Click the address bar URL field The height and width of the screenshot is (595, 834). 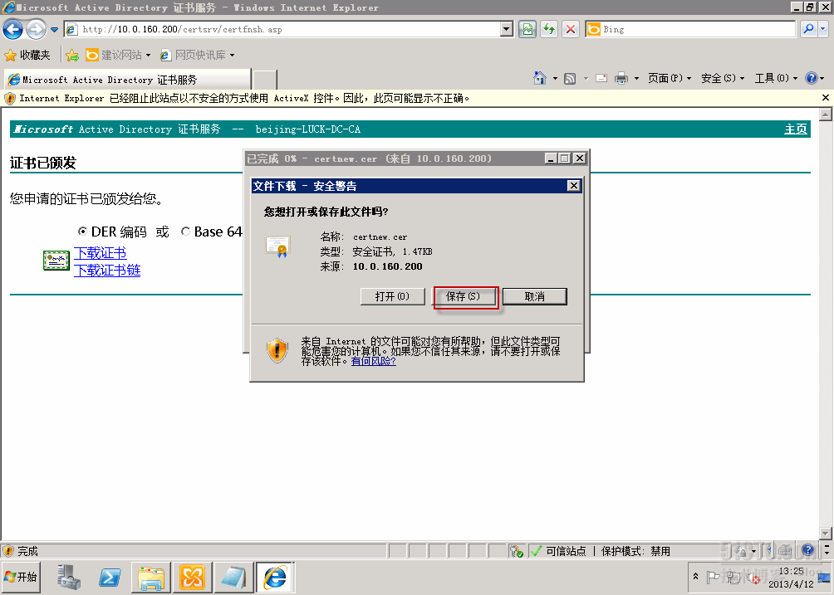tap(282, 29)
